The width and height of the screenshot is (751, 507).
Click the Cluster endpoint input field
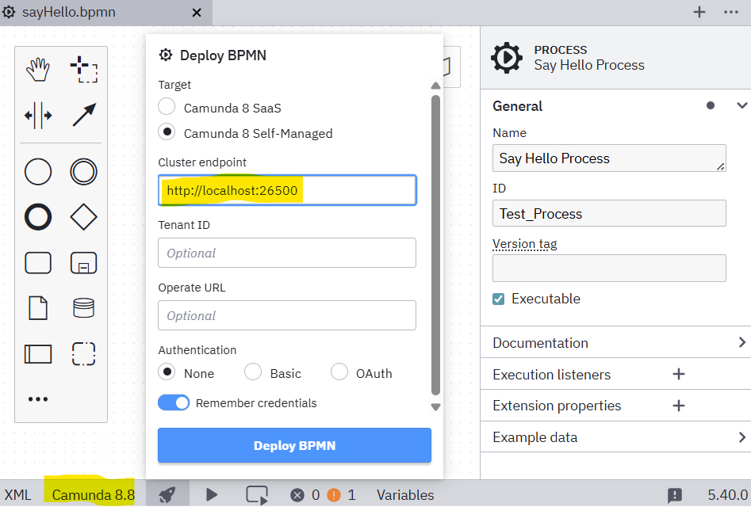pyautogui.click(x=287, y=190)
